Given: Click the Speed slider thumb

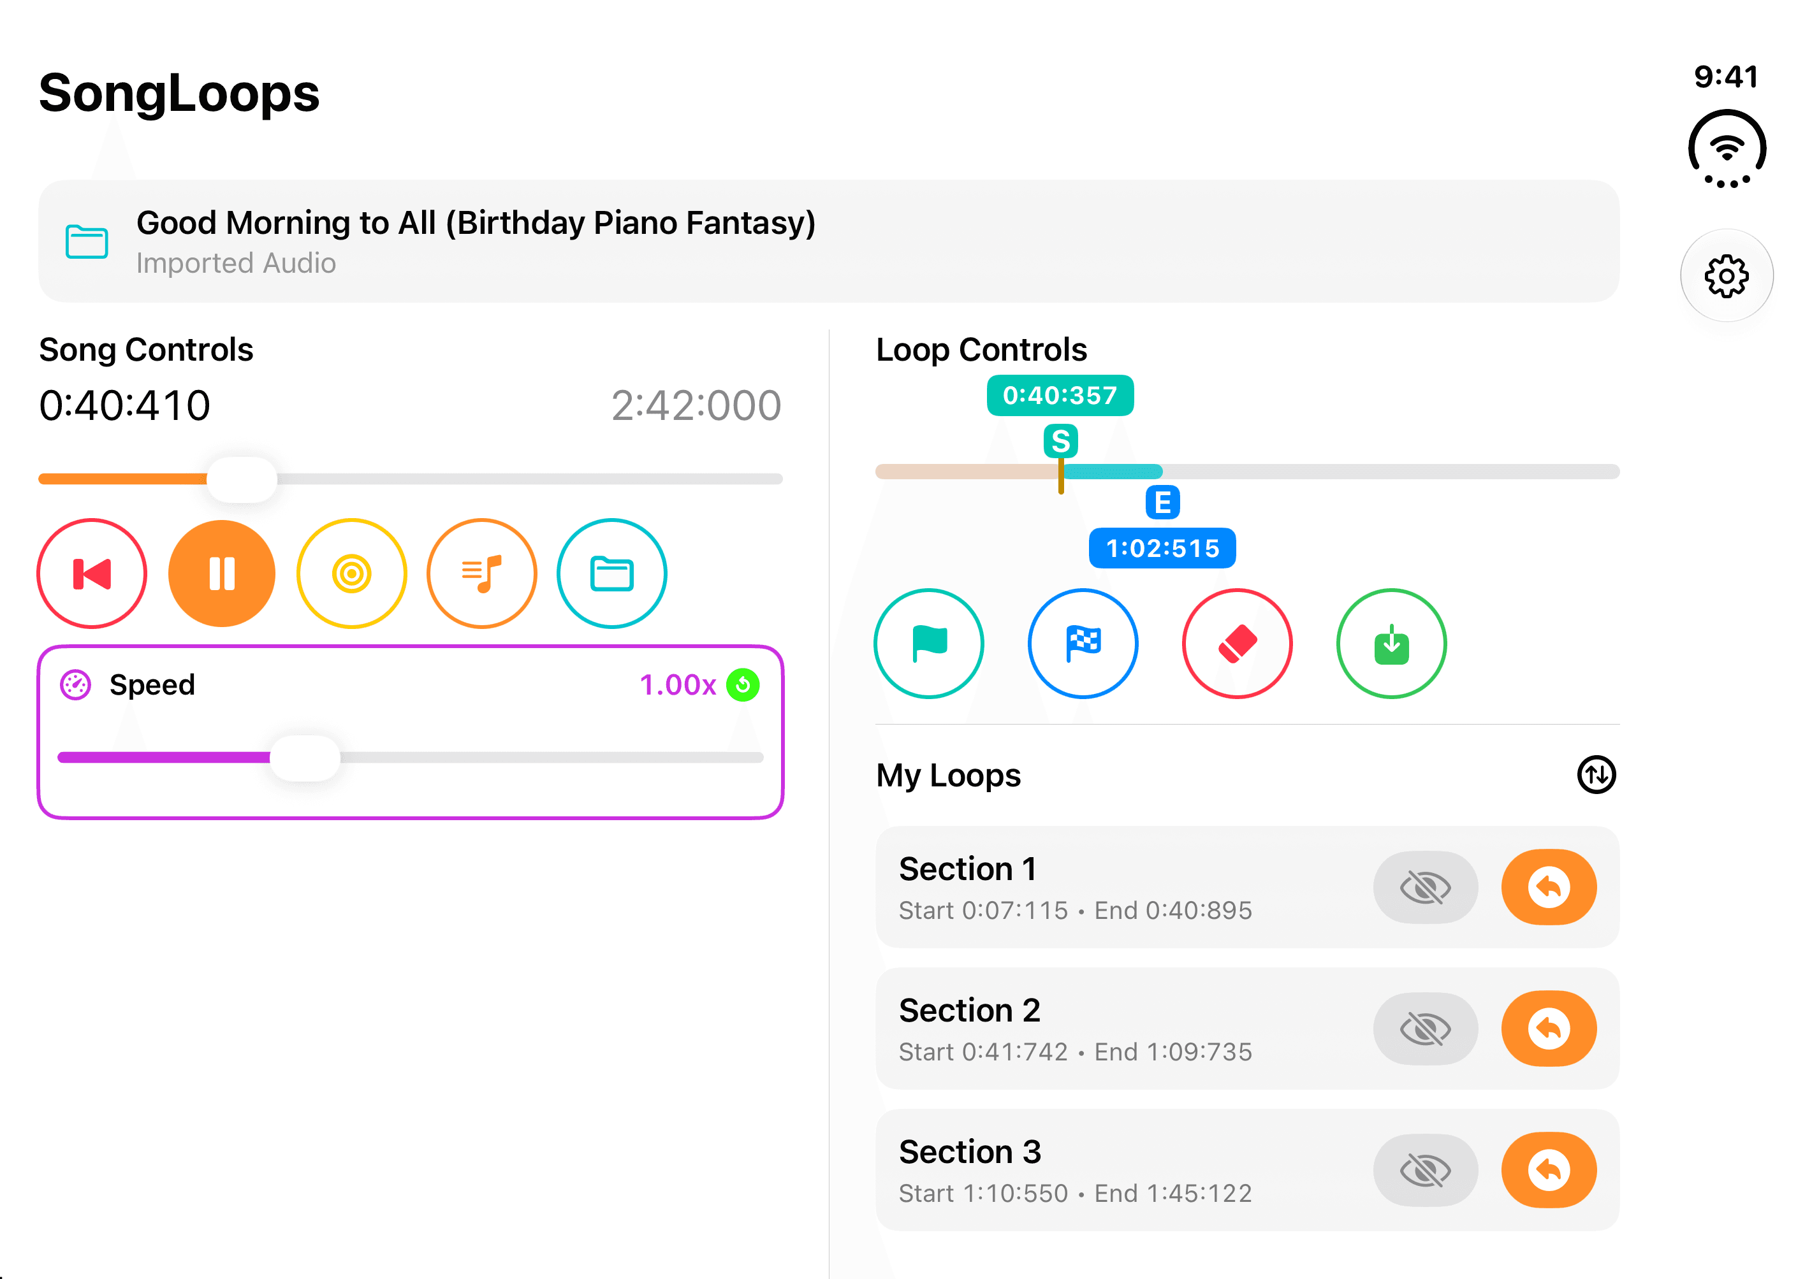Looking at the screenshot, I should tap(305, 758).
